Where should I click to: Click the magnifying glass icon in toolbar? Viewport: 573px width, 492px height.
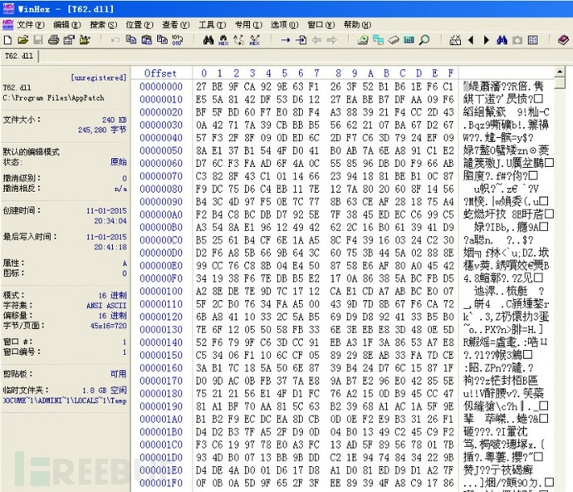pyautogui.click(x=424, y=40)
